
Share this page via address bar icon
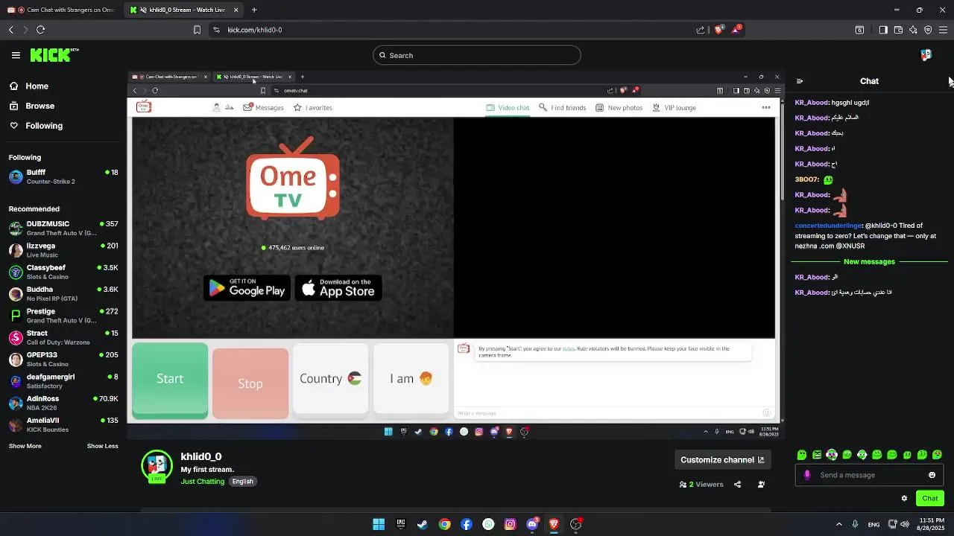701,30
